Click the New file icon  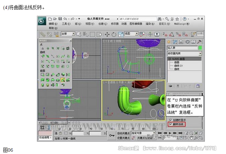pyautogui.click(x=50, y=19)
